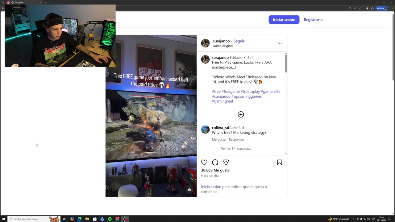Open the #surajanoo hashtag
Viewport: 395px width, 222px height.
pyautogui.click(x=221, y=96)
